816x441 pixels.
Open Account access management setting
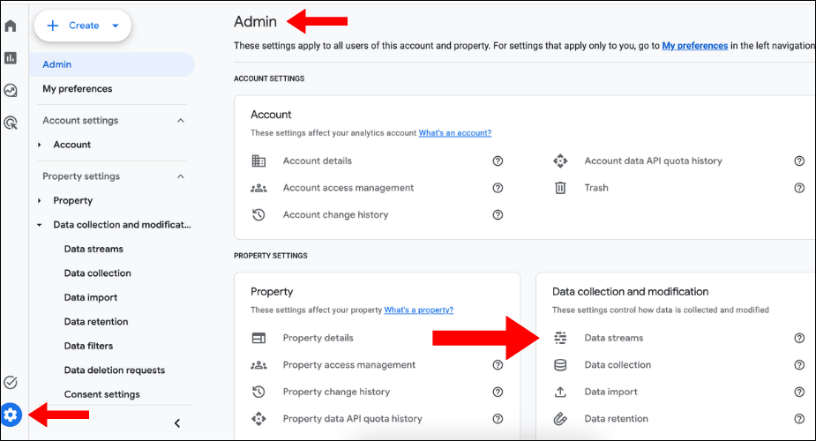click(348, 188)
